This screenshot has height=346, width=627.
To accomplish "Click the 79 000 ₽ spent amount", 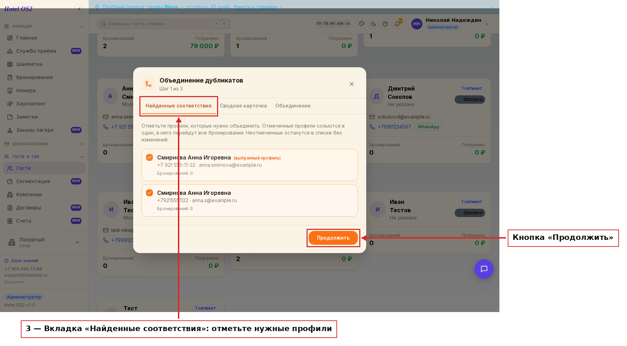I will coord(204,46).
